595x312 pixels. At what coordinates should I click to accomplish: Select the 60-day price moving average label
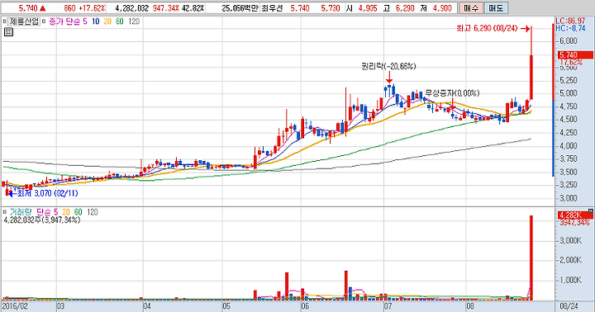click(x=120, y=21)
